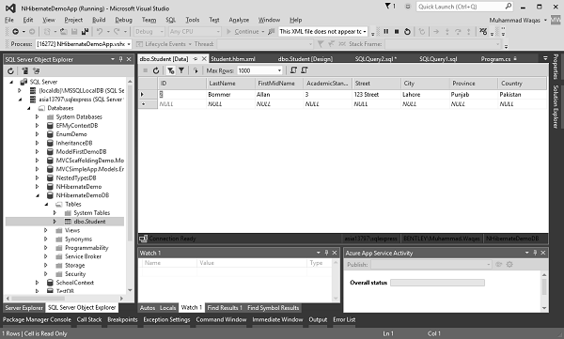Open the Max Rows dropdown
This screenshot has width=564, height=339.
(279, 70)
